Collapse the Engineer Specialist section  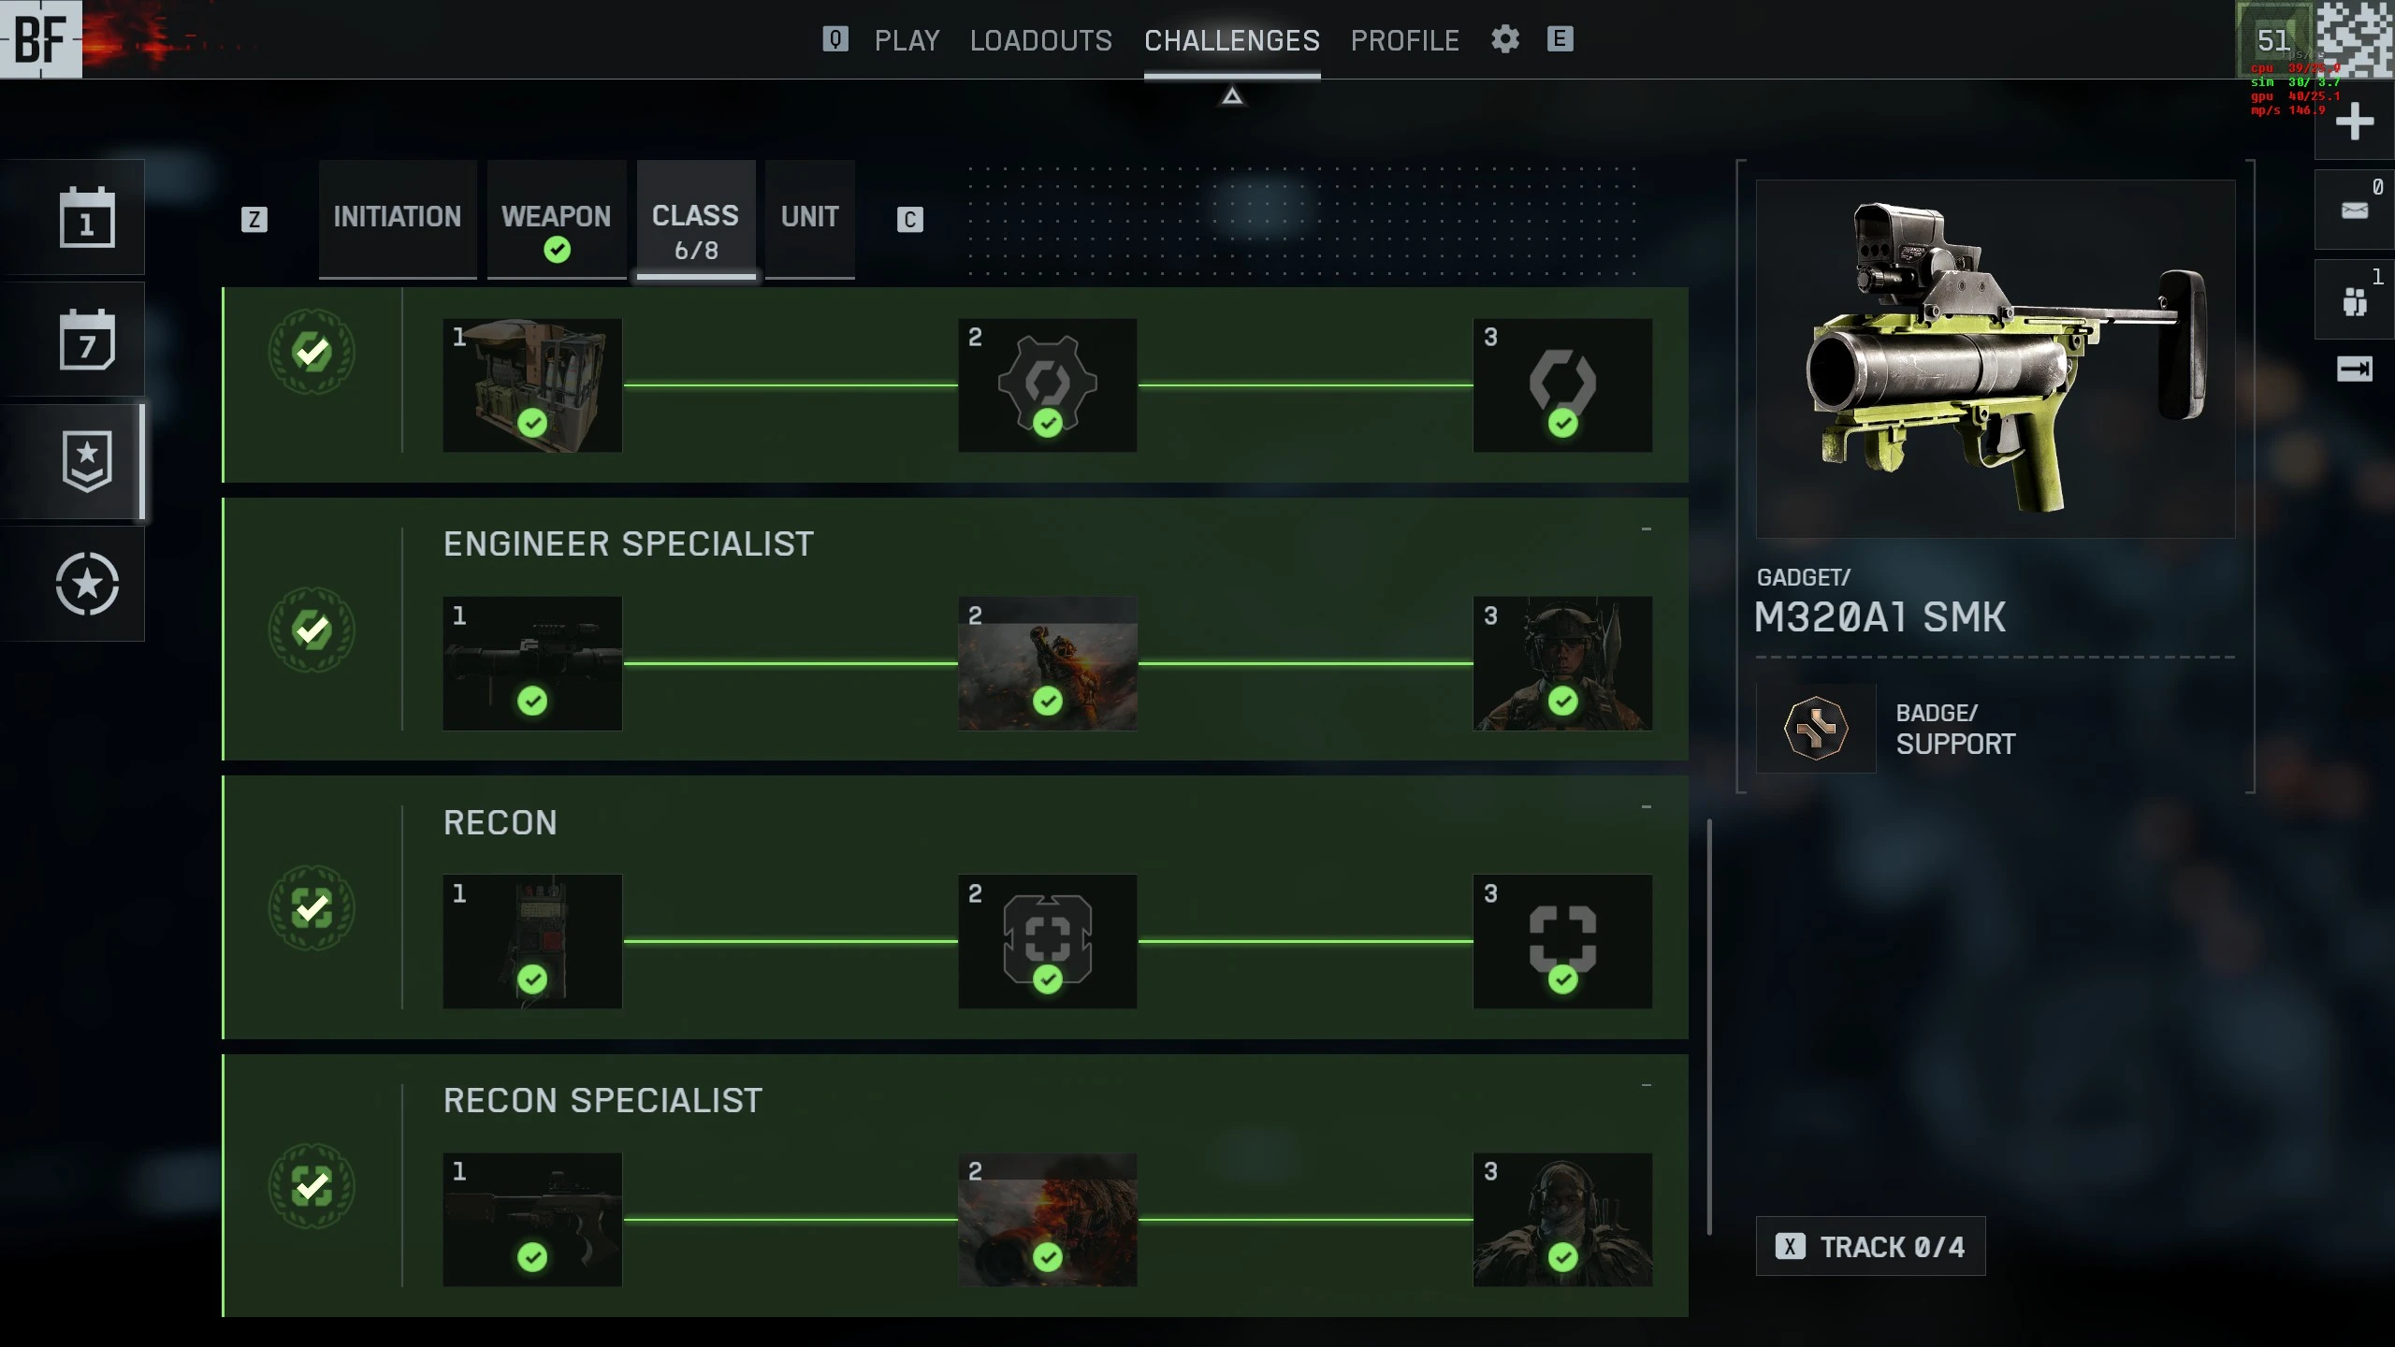click(1647, 529)
